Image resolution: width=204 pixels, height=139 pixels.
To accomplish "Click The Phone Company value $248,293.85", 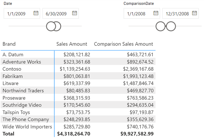I will [x=77, y=119].
